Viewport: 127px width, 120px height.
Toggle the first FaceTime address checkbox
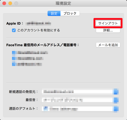click(x=14, y=52)
